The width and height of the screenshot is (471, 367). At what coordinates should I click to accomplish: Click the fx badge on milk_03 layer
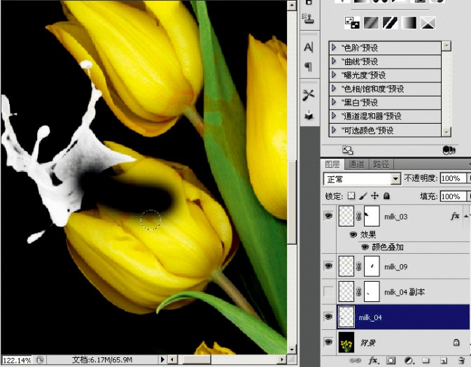coord(455,216)
